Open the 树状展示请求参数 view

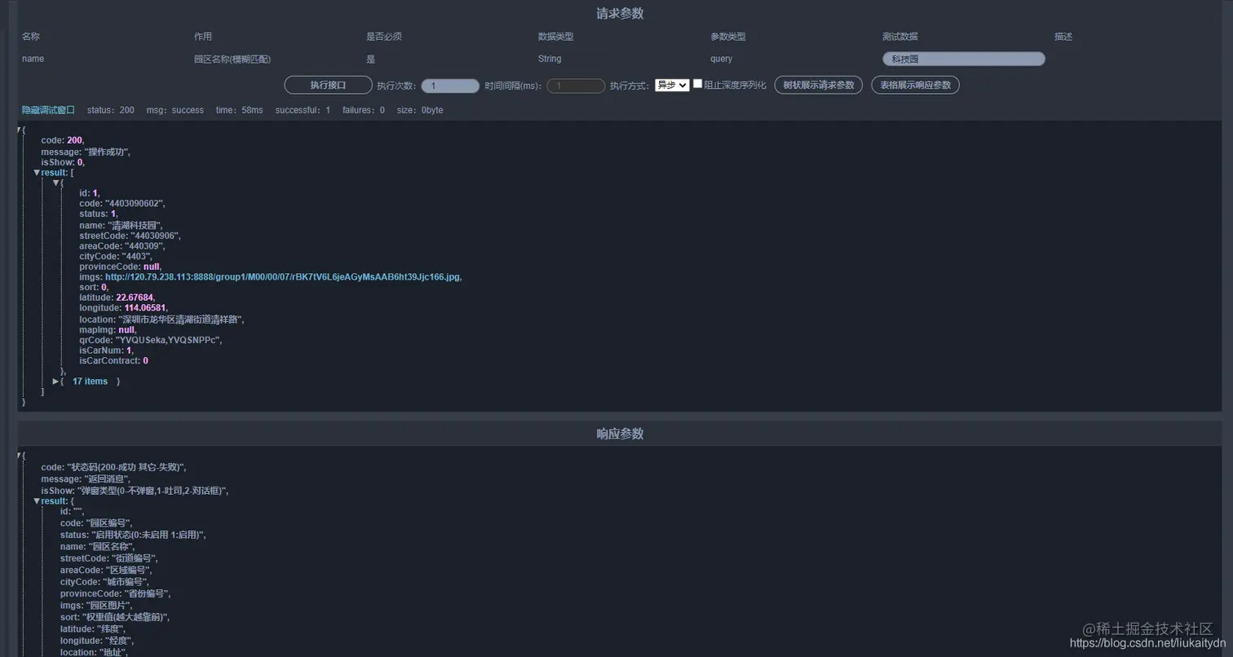(x=818, y=85)
